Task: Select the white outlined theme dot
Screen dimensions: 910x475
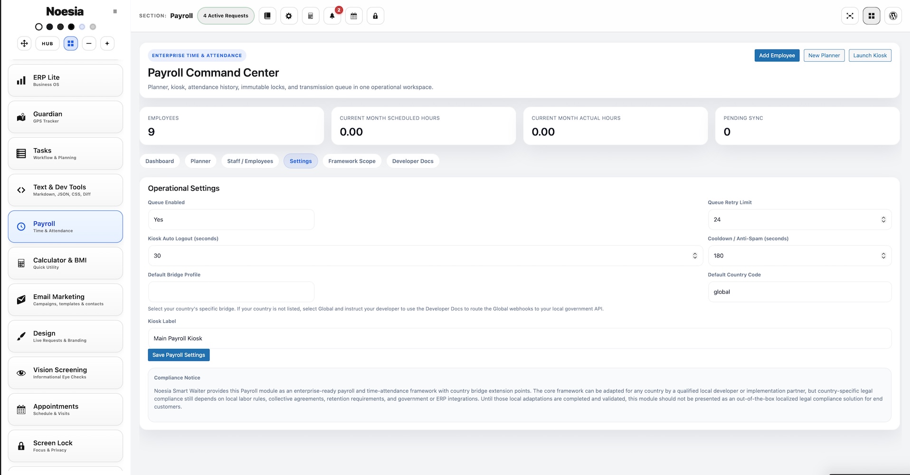Action: (x=39, y=27)
